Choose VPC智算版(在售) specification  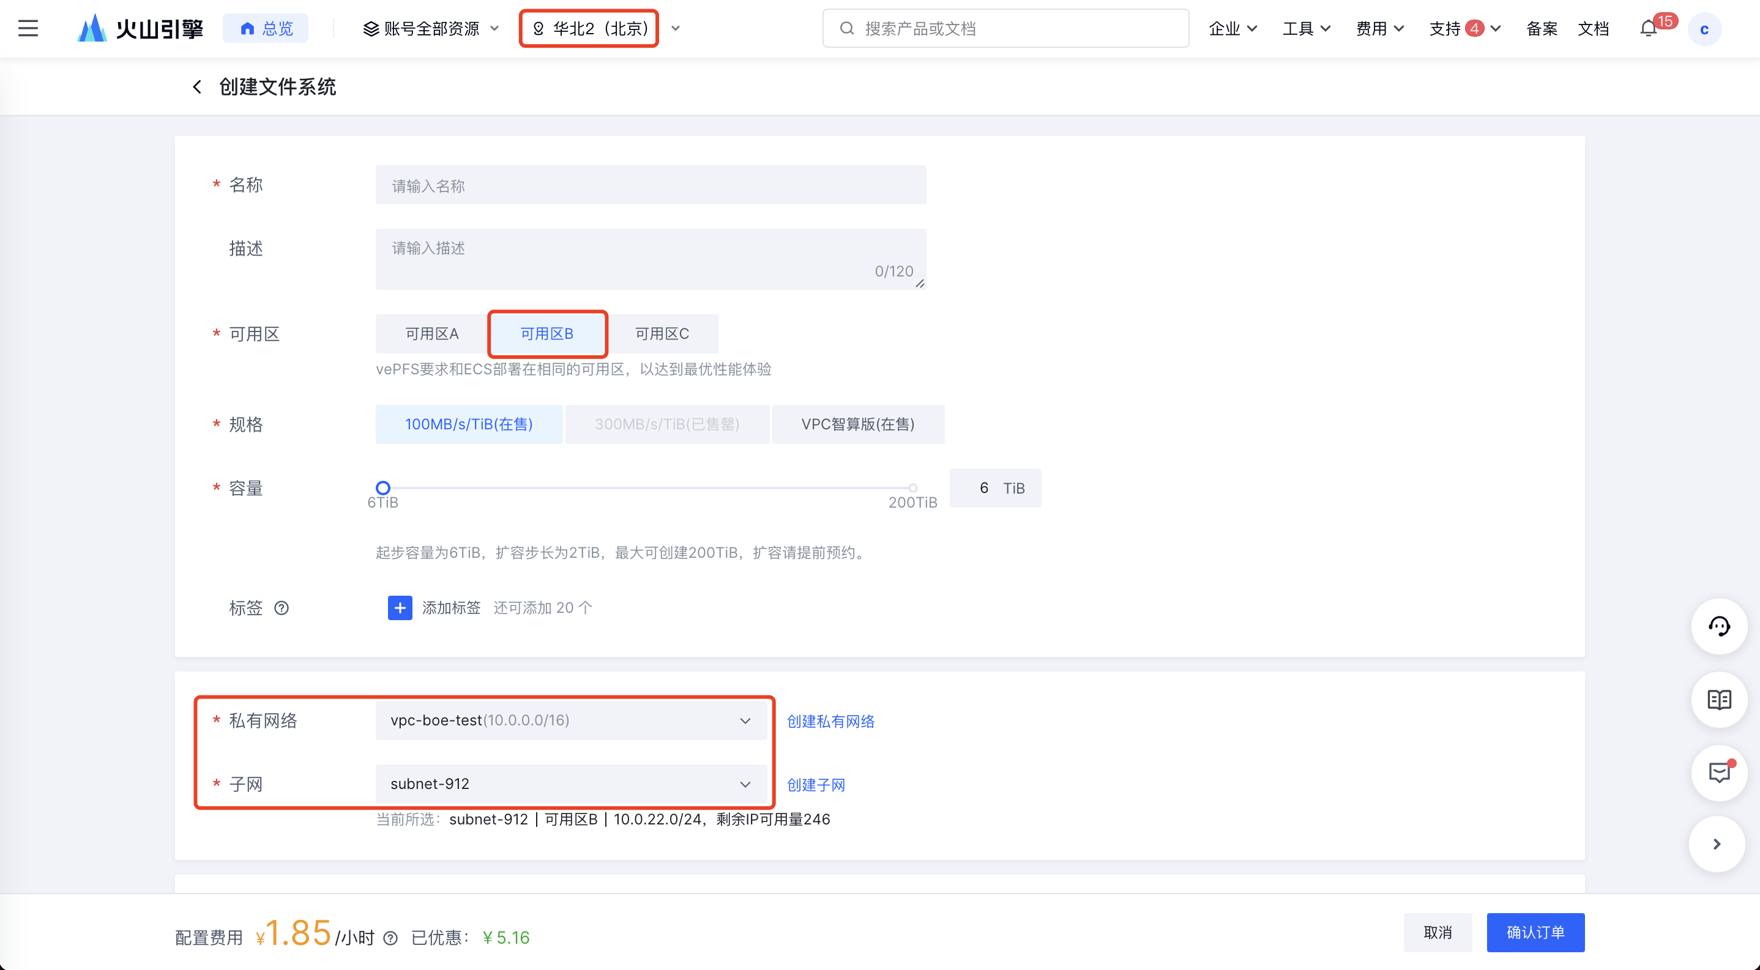(857, 424)
